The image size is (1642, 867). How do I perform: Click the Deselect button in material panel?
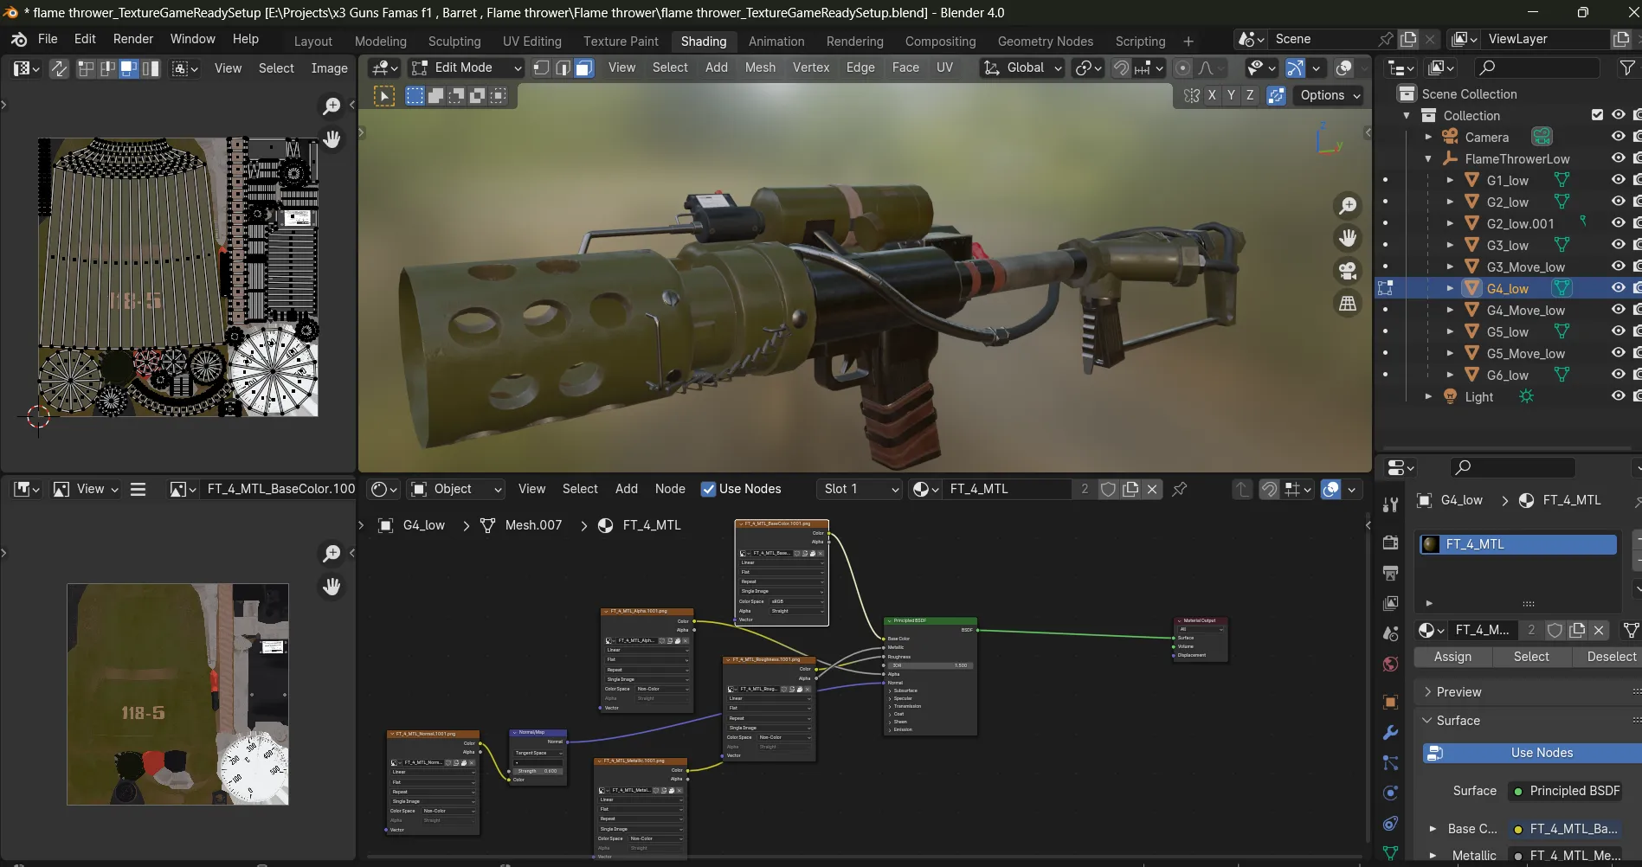[x=1611, y=657]
